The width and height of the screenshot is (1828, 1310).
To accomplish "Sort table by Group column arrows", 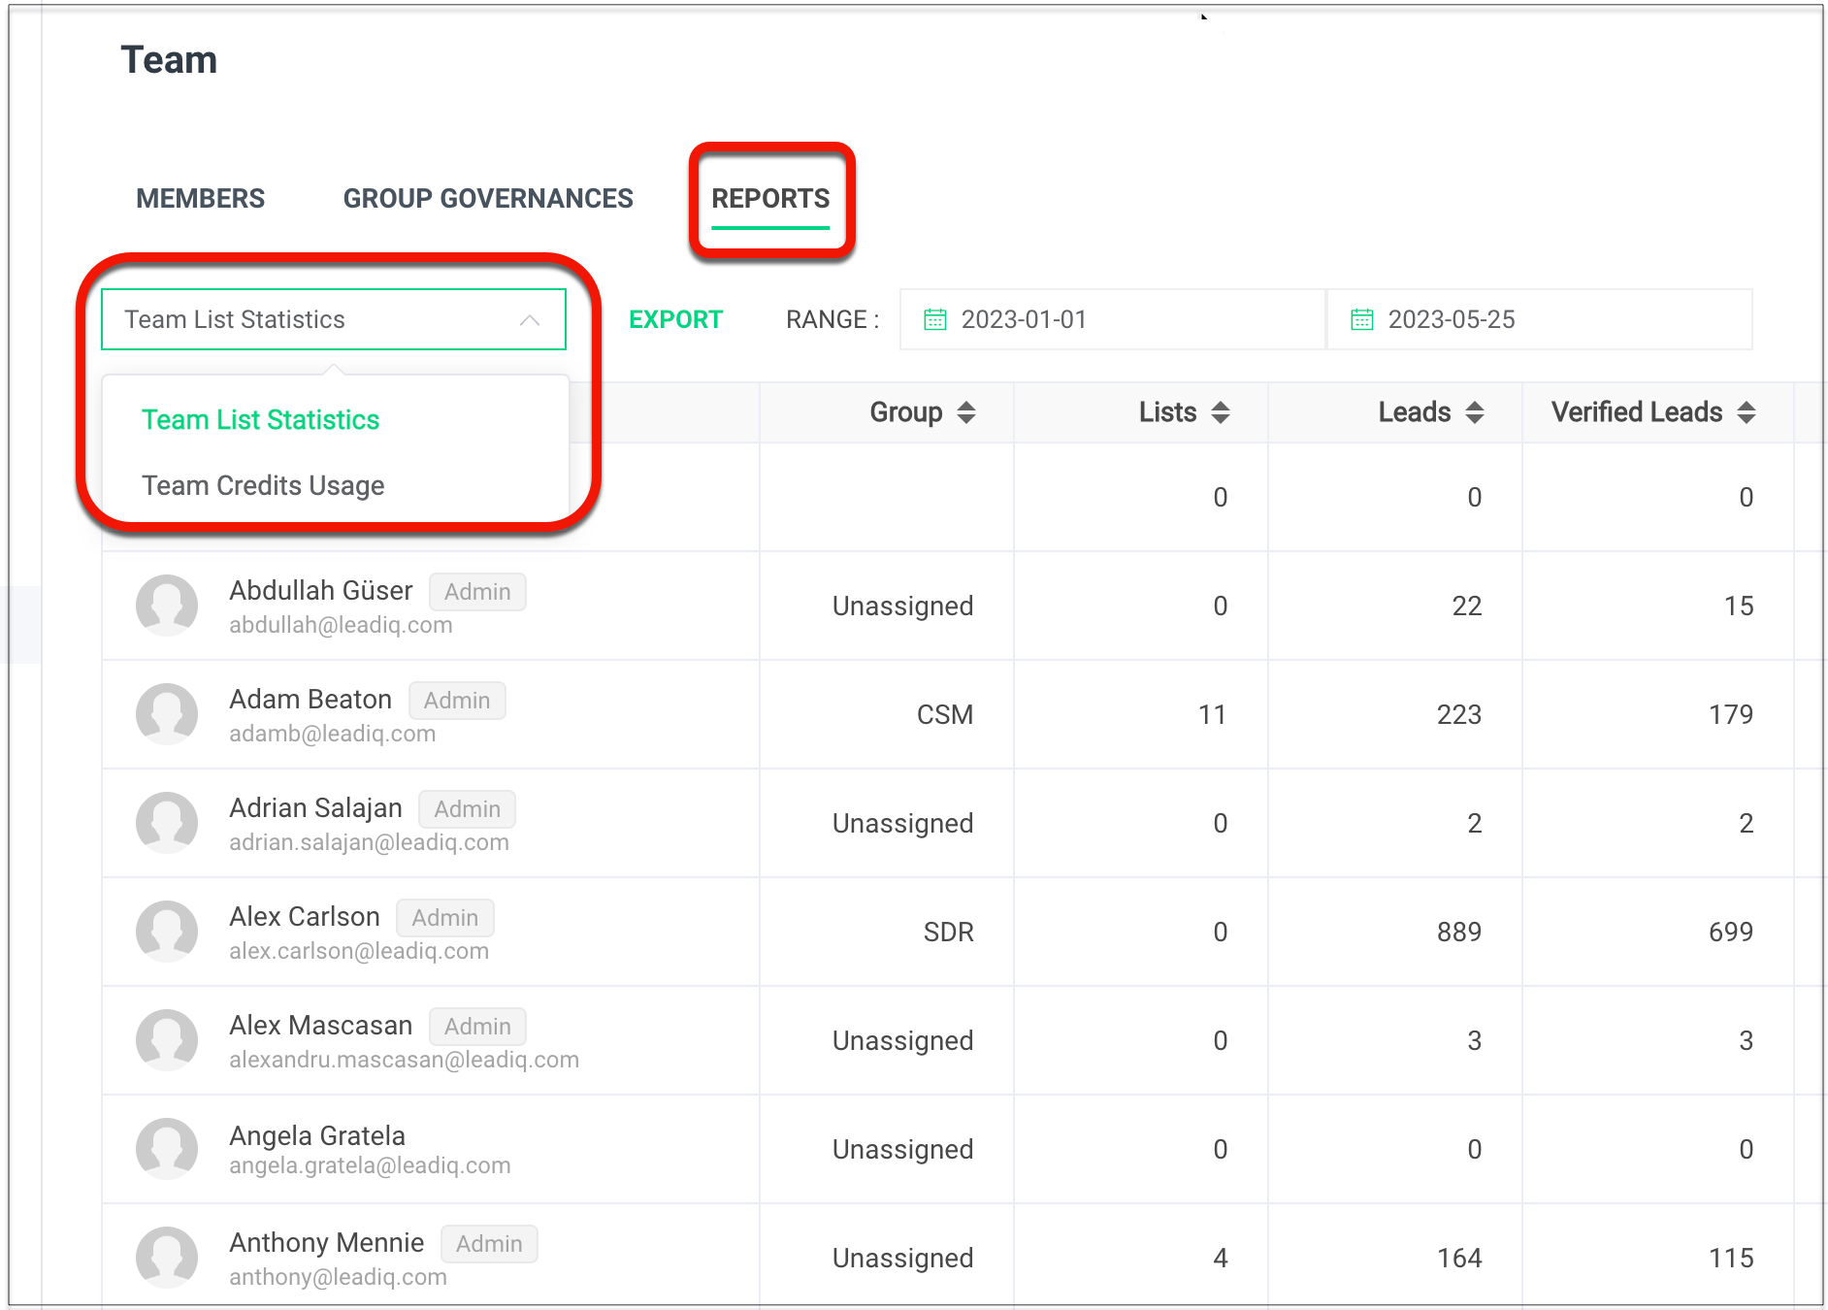I will click(965, 412).
